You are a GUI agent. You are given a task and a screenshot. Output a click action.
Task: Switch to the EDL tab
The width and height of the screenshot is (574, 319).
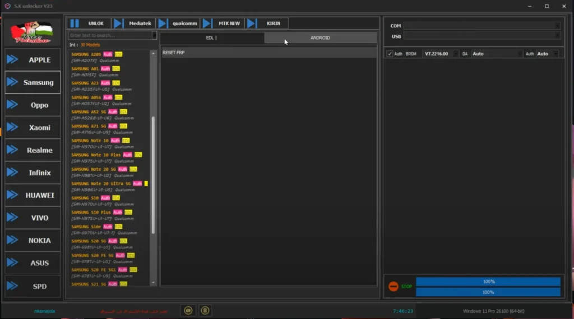coord(212,37)
